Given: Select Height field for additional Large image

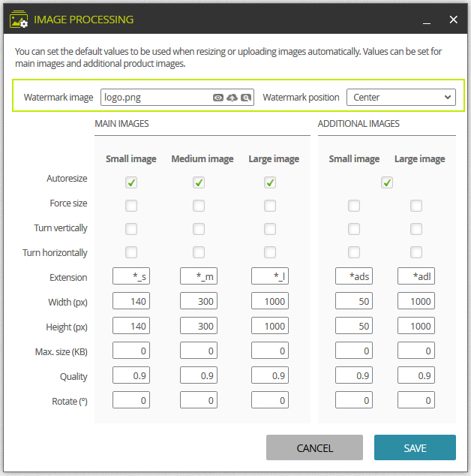Looking at the screenshot, I should [416, 326].
